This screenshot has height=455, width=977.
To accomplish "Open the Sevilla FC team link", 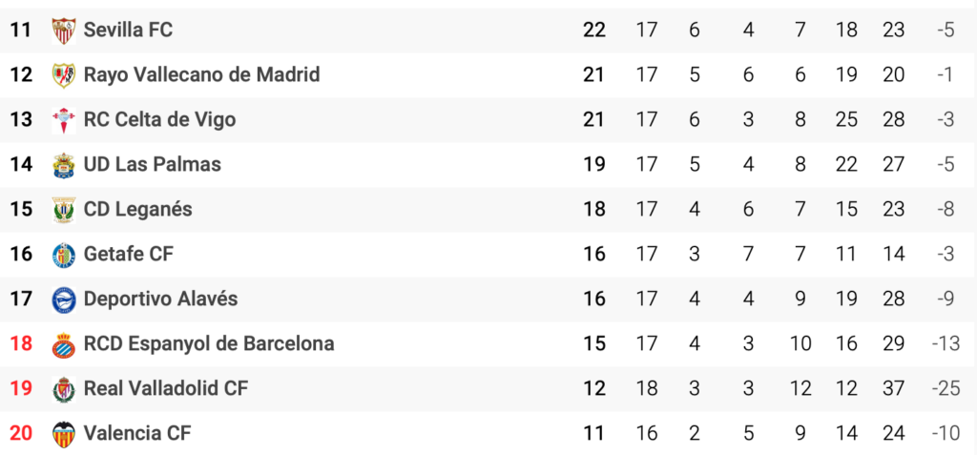I will click(x=128, y=30).
